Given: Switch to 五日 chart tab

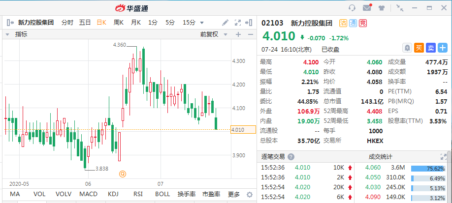Looking at the screenshot, I should pos(85,23).
